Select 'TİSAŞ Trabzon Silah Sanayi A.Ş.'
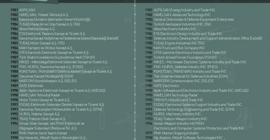The image size is (270, 140). click(x=42, y=119)
